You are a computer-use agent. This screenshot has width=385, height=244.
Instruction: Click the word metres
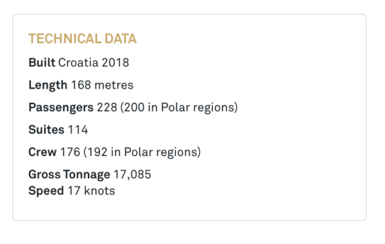(x=114, y=85)
